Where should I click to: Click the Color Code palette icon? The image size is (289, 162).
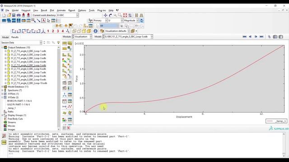[x=102, y=31]
